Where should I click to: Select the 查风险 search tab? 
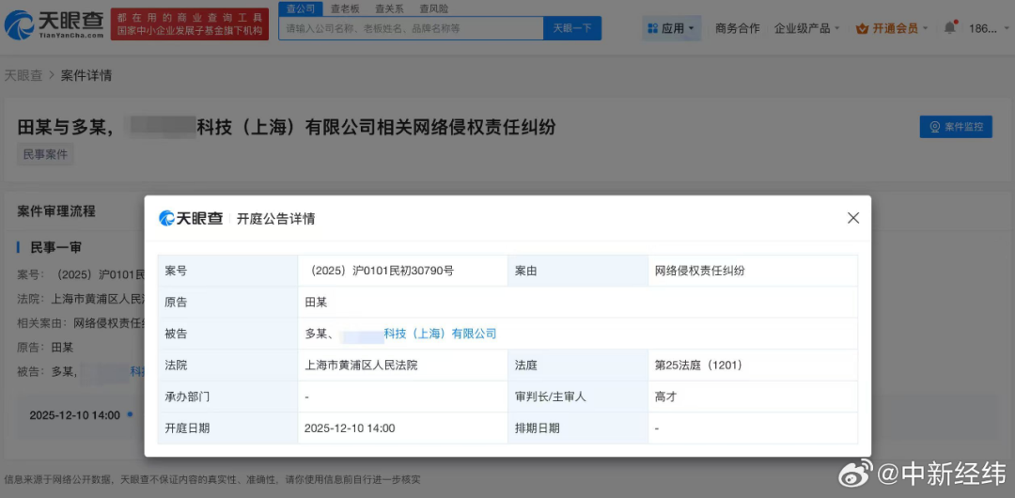tap(433, 8)
